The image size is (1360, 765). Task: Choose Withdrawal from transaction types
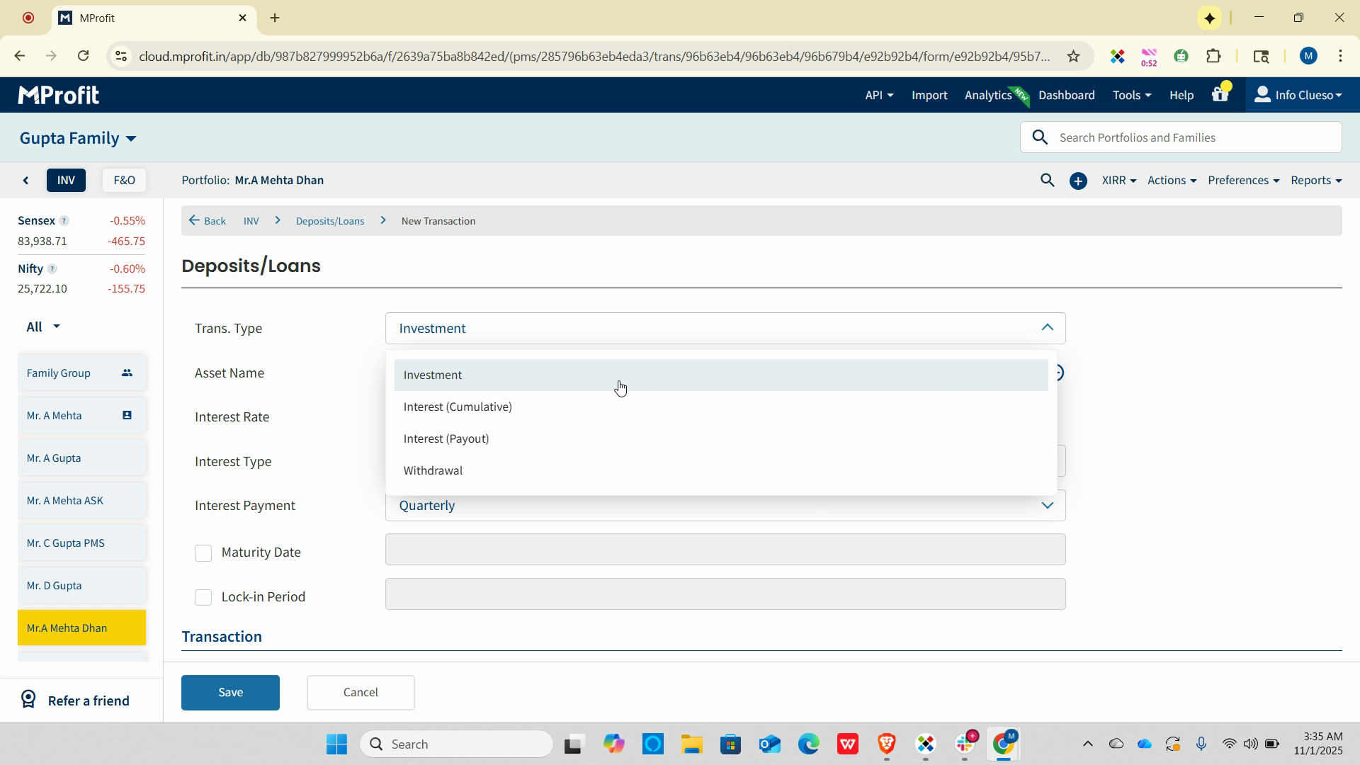433,470
